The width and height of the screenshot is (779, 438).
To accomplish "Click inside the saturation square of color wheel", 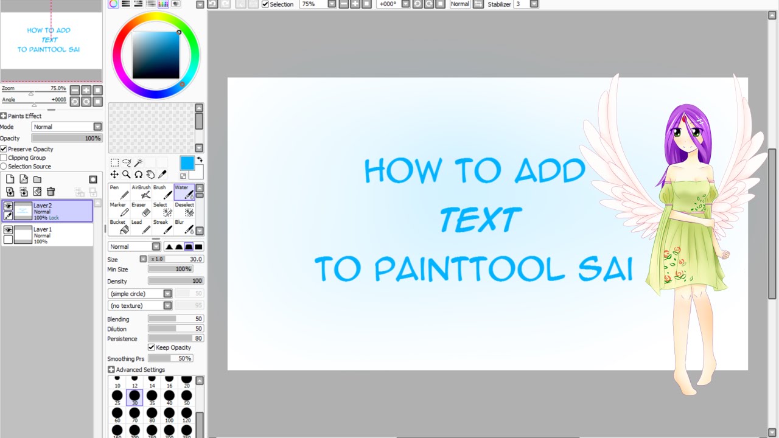I will pyautogui.click(x=156, y=55).
